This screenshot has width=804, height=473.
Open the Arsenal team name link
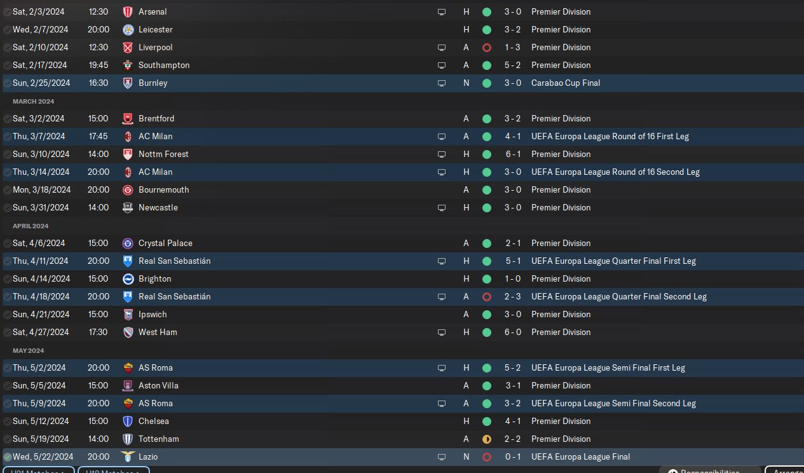coord(153,11)
